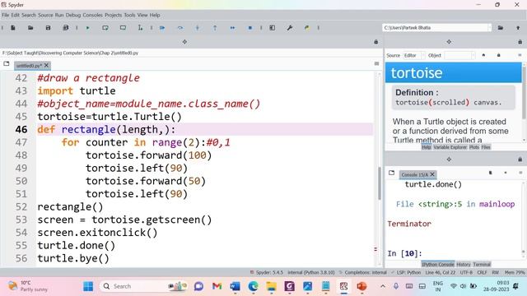The width and height of the screenshot is (527, 296).
Task: Click the Windows Start button
Action: (x=88, y=286)
